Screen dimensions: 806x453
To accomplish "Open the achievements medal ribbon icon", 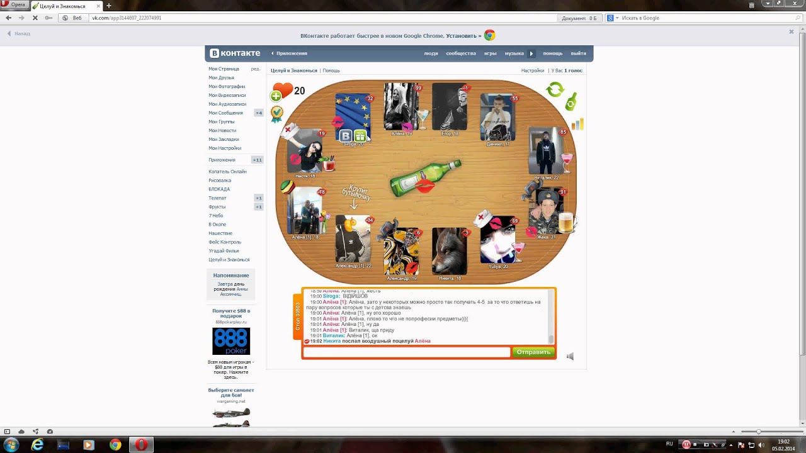I will click(277, 114).
